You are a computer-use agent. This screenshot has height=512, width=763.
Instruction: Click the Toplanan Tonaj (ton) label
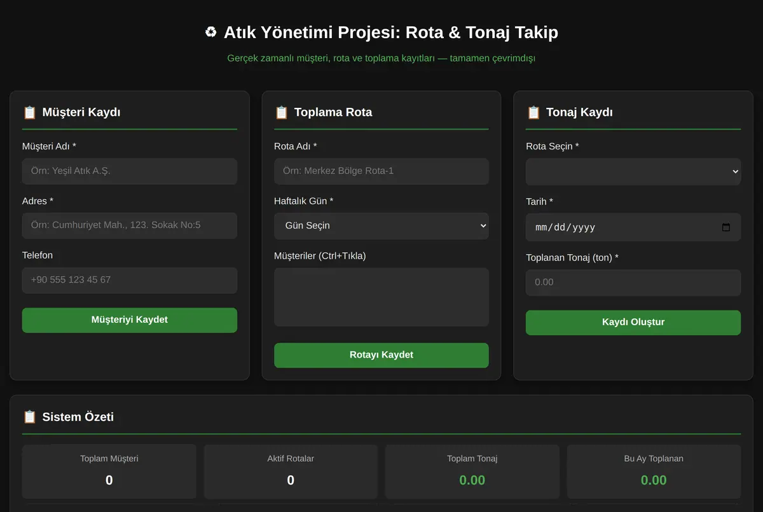pyautogui.click(x=572, y=258)
